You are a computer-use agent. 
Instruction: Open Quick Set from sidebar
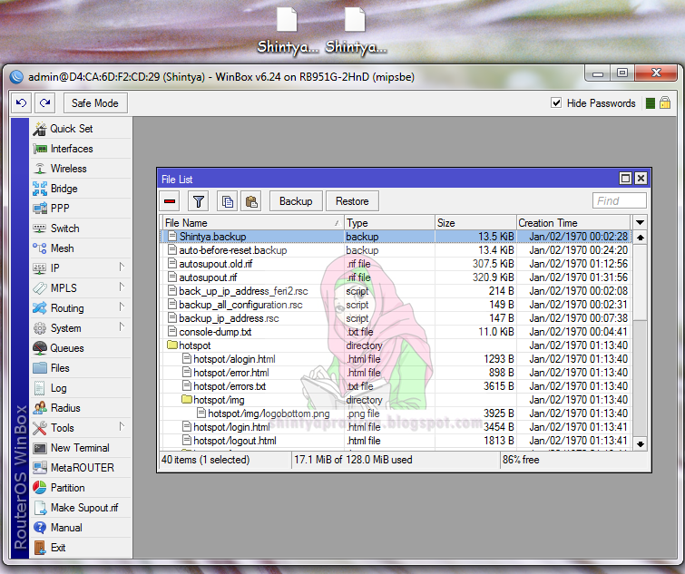coord(82,129)
